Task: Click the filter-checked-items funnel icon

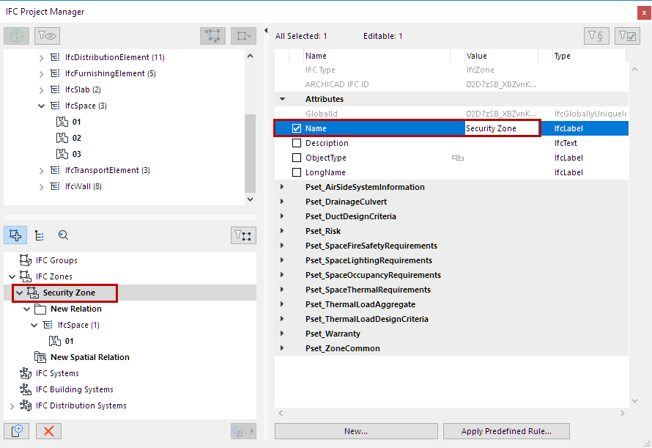Action: tap(626, 34)
